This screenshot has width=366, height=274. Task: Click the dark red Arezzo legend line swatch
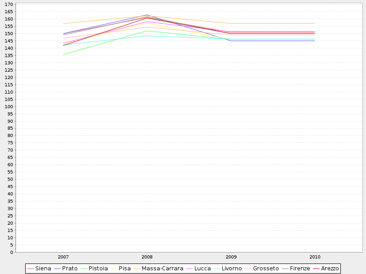point(316,269)
